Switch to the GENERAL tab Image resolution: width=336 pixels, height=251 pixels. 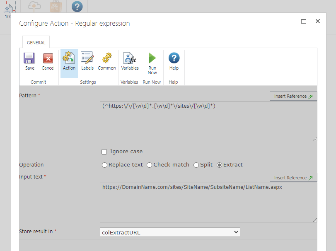(x=36, y=42)
